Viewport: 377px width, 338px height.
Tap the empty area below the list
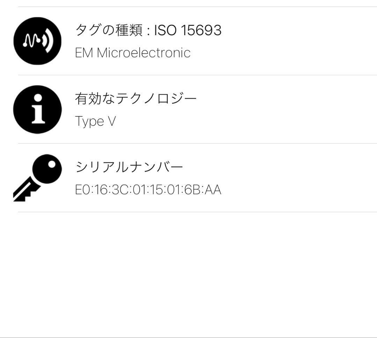coord(188,275)
